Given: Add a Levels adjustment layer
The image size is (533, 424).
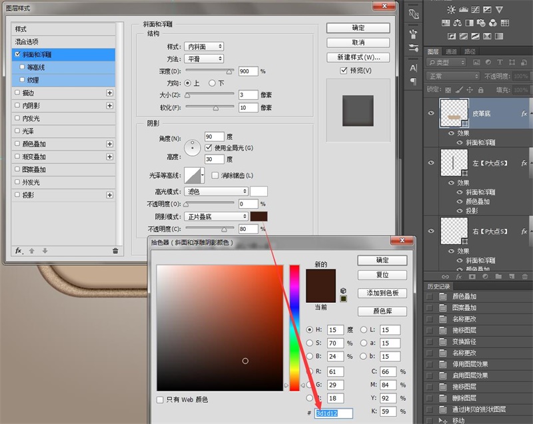Looking at the screenshot, I should [x=463, y=9].
